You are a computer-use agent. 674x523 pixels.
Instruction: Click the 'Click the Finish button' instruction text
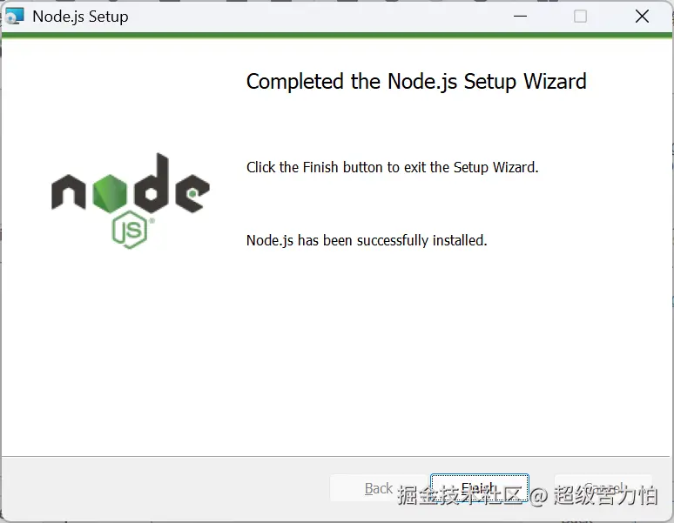click(x=392, y=167)
